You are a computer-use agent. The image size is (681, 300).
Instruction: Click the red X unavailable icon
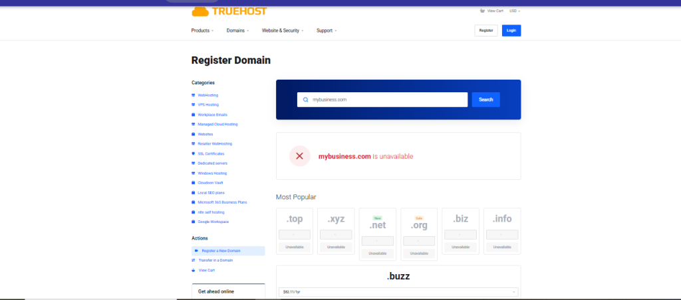(300, 156)
